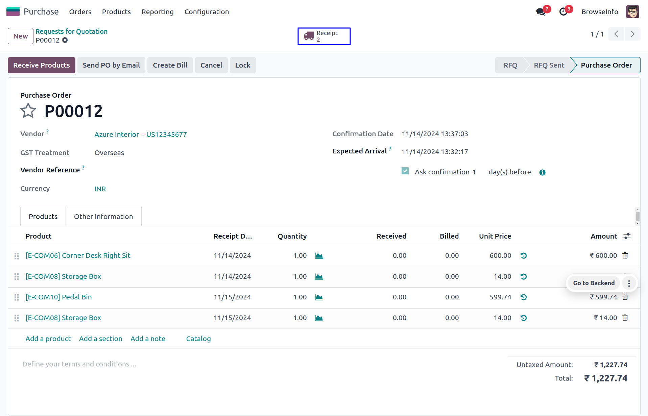Image resolution: width=648 pixels, height=416 pixels.
Task: Go to next record arrow
Action: (632, 34)
